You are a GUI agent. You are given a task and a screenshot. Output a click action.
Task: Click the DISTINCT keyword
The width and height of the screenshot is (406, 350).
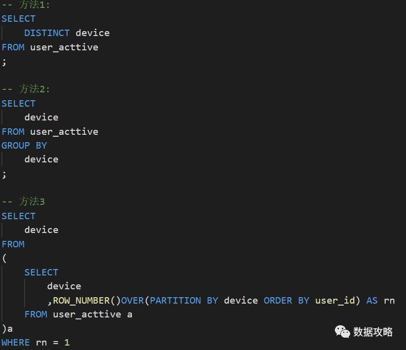click(47, 33)
